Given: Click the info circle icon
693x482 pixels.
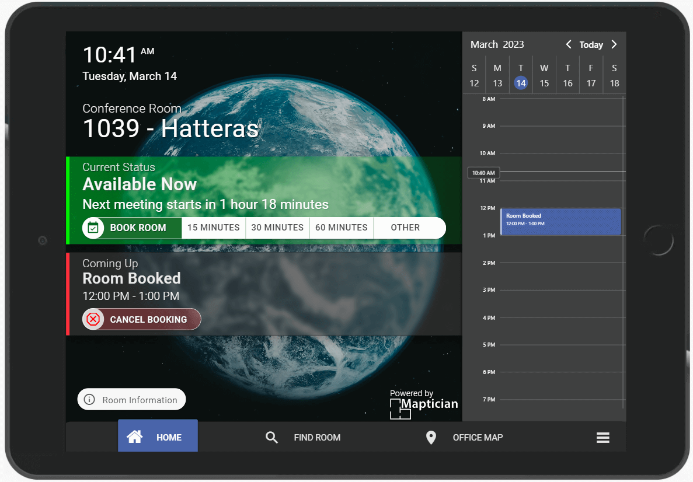Looking at the screenshot, I should 89,400.
